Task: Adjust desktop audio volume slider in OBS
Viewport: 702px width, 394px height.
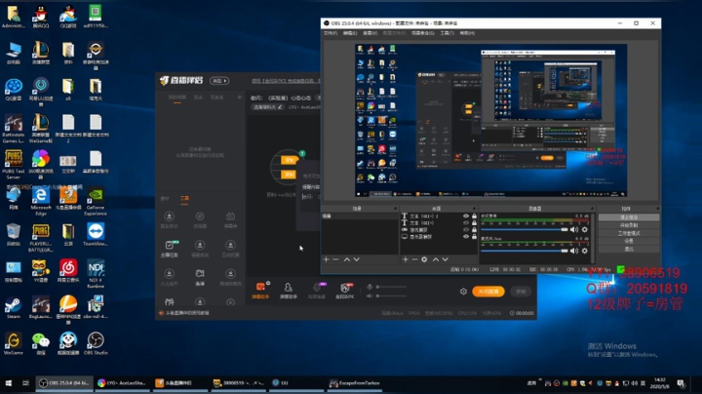Action: point(524,230)
